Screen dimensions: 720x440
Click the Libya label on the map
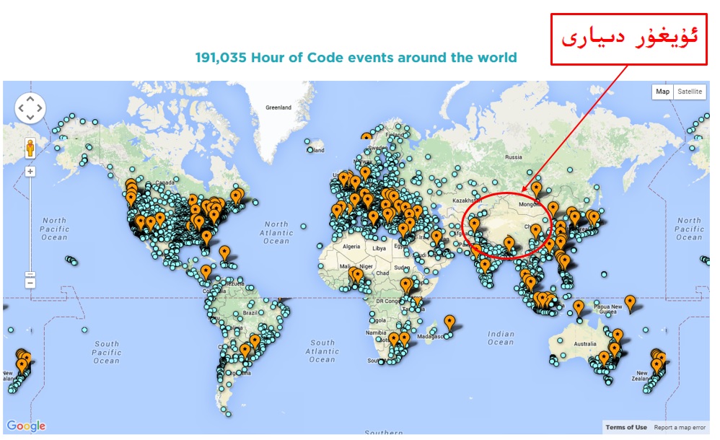pos(379,248)
